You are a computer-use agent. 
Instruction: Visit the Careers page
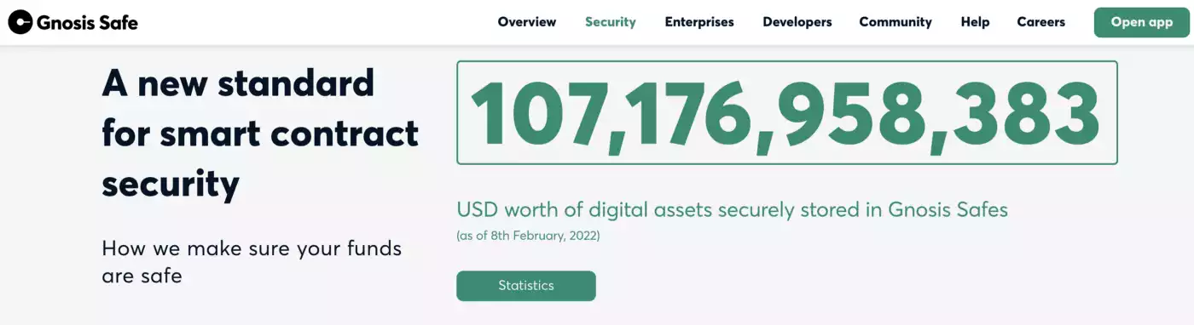coord(1041,22)
